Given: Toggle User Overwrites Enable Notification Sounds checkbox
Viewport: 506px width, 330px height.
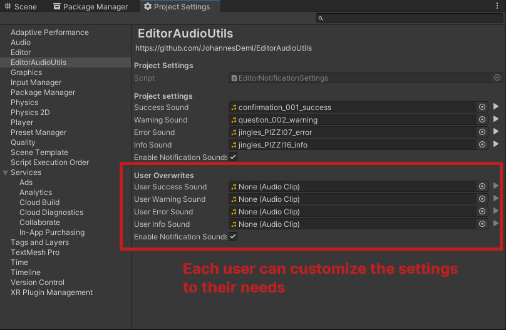Looking at the screenshot, I should pyautogui.click(x=233, y=236).
